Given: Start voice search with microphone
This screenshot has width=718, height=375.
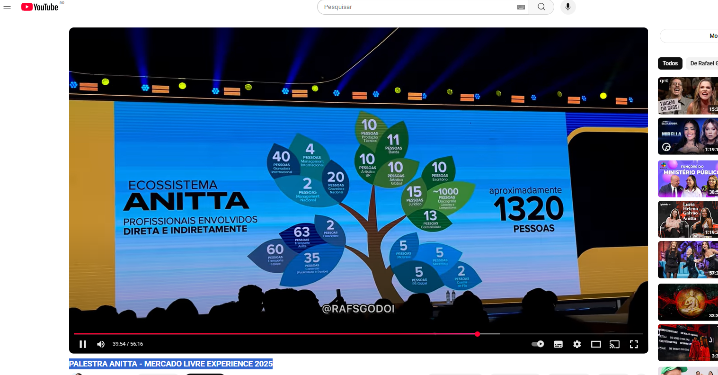Looking at the screenshot, I should (568, 7).
